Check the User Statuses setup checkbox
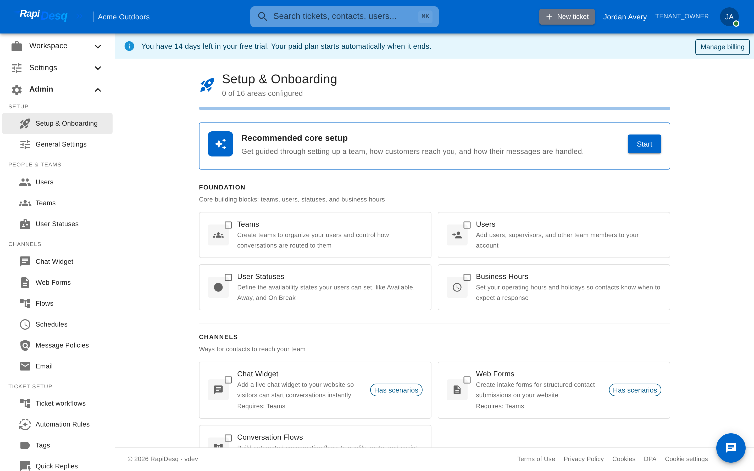Screen dimensions: 754x471 point(228,277)
